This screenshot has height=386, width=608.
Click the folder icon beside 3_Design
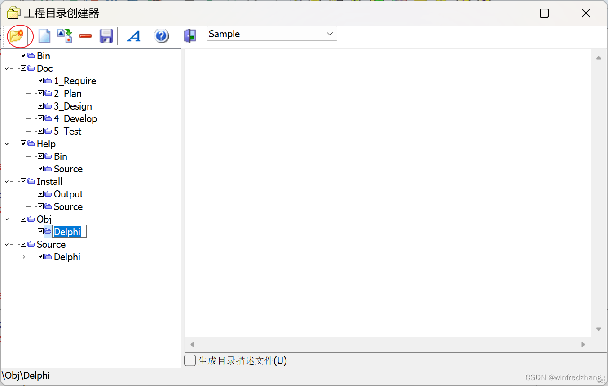click(x=48, y=106)
